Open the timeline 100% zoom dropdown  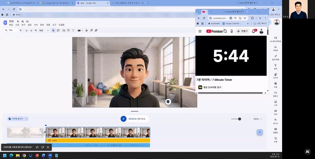pyautogui.click(x=258, y=119)
